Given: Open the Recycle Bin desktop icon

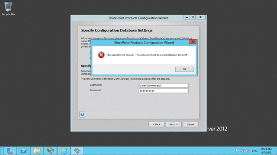Looking at the screenshot, I should (8, 9).
